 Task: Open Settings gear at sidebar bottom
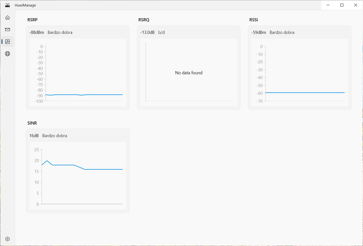tap(8, 239)
